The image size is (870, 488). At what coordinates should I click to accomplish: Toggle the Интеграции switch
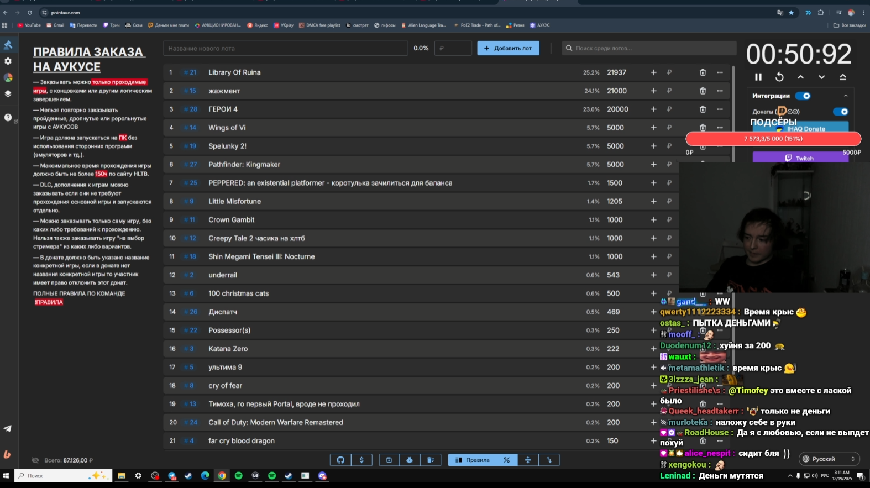coord(803,96)
